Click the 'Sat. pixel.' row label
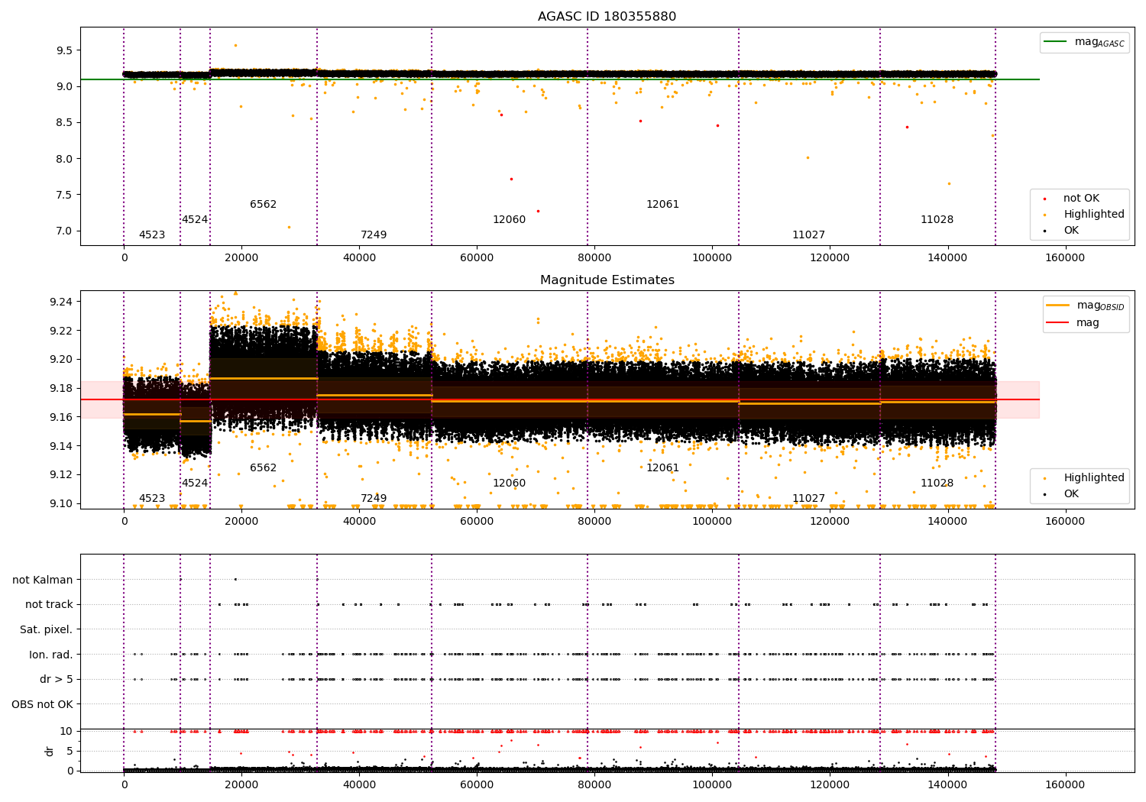 coord(47,629)
